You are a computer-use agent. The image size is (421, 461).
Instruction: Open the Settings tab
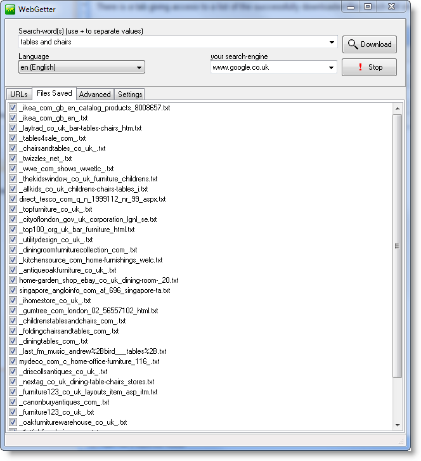click(130, 94)
